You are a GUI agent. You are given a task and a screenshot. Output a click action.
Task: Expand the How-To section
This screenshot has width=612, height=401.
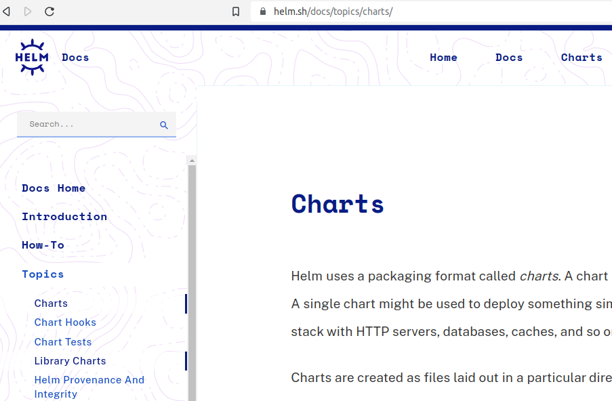pyautogui.click(x=43, y=245)
